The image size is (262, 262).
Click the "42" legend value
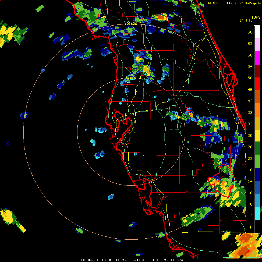[x=250, y=101]
